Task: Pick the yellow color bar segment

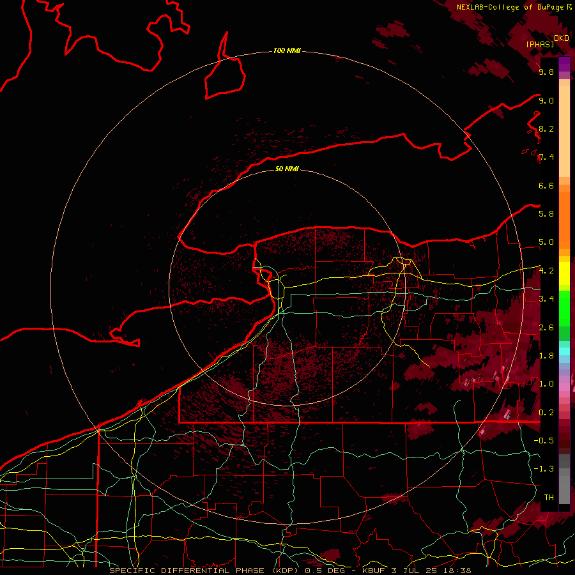Action: tap(564, 273)
